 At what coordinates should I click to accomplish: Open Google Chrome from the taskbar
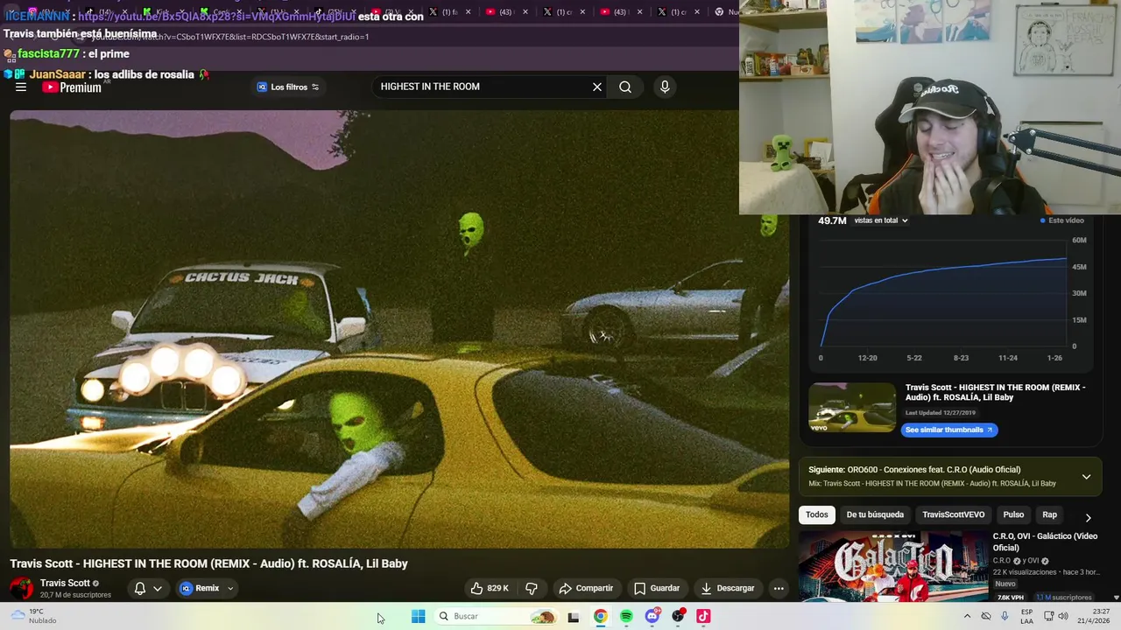(x=600, y=617)
